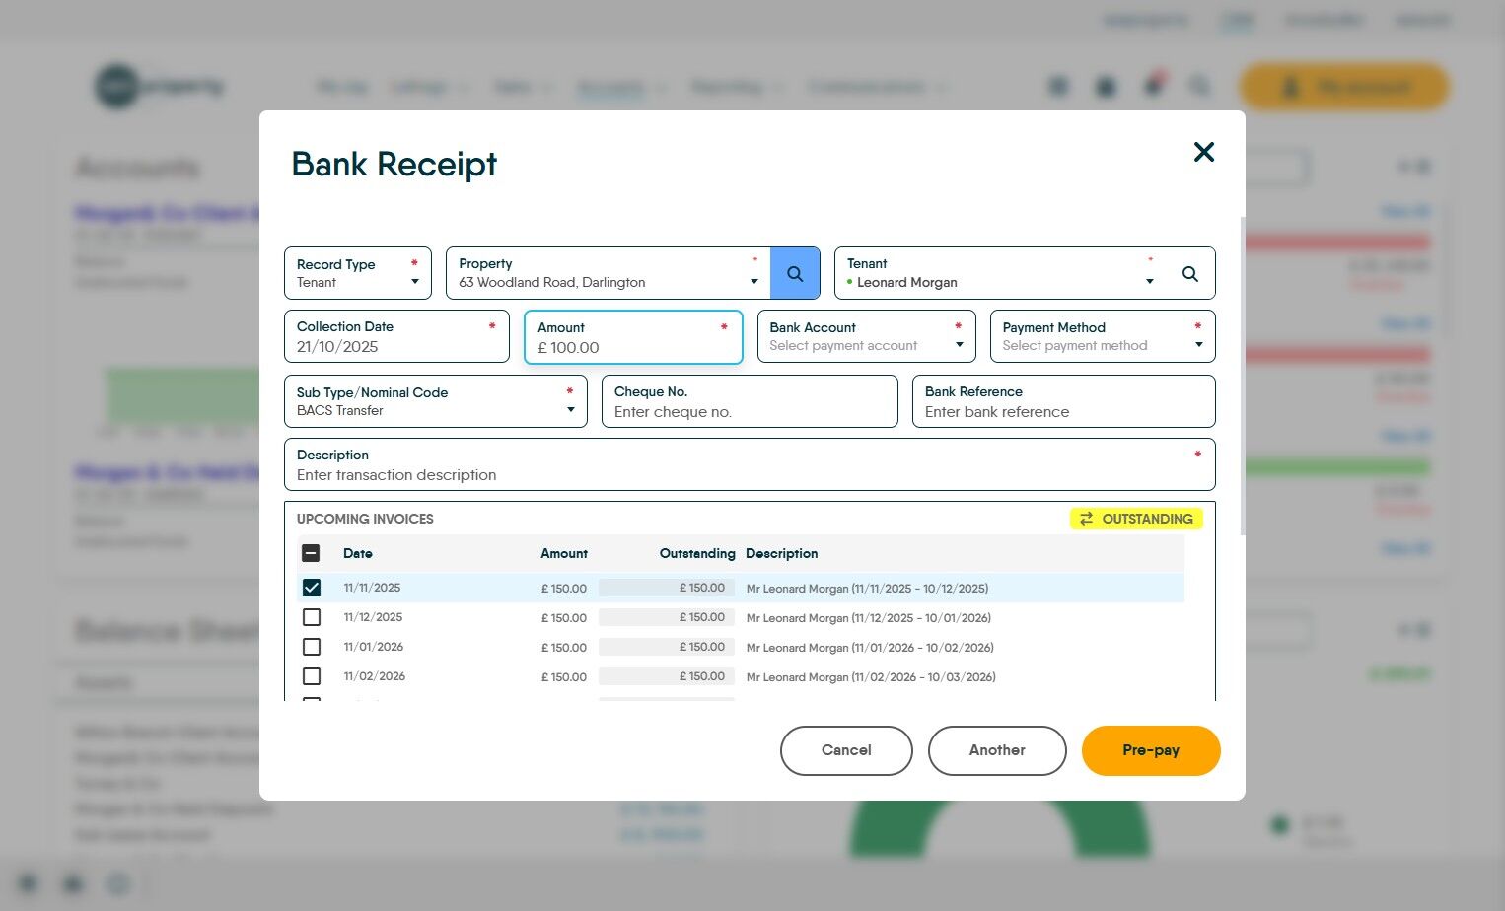Click the description ending 10/02/2026
The image size is (1505, 911).
click(x=870, y=648)
